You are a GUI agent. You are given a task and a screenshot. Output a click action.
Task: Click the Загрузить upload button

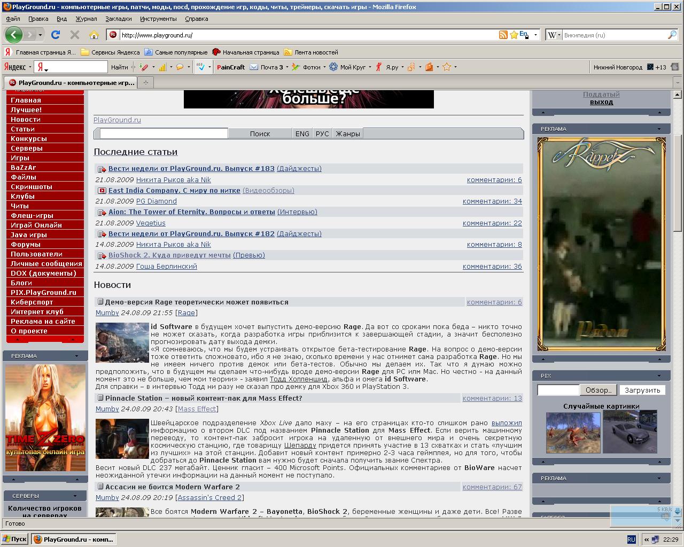(642, 390)
